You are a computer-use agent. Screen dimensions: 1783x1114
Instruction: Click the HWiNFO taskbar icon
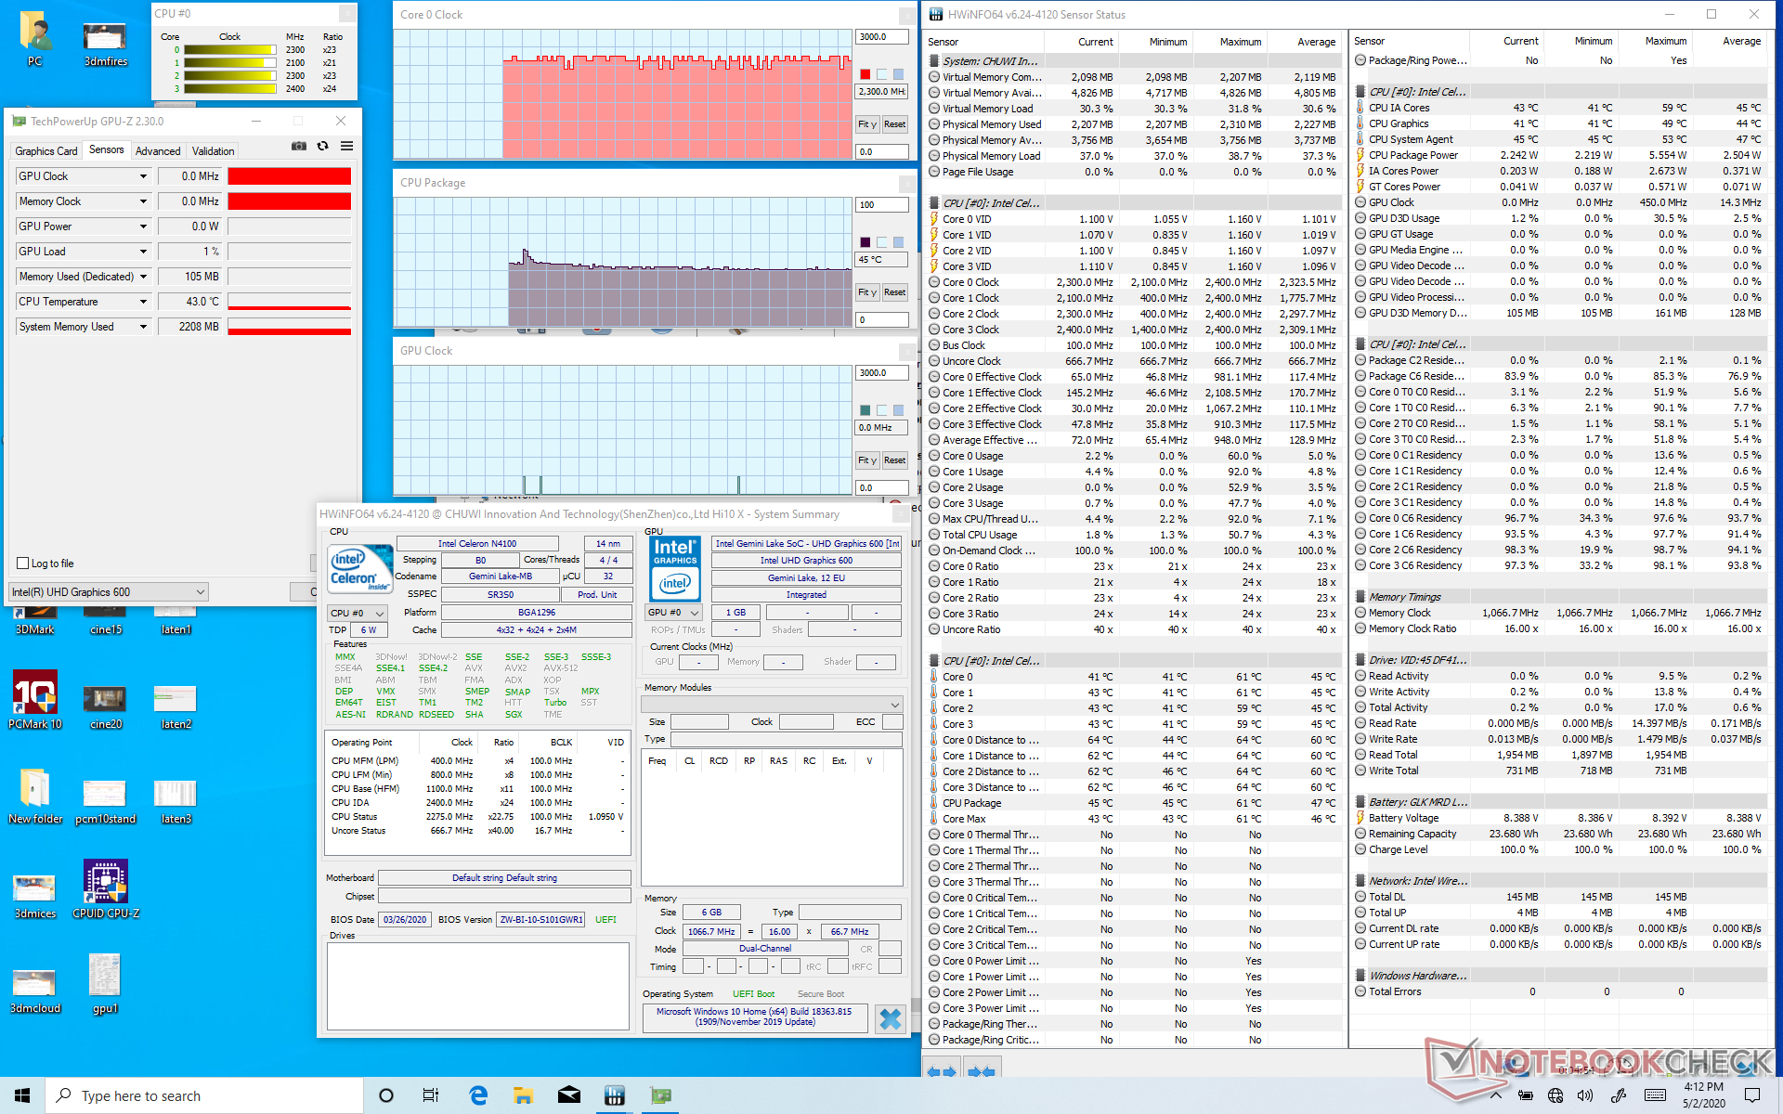pyautogui.click(x=614, y=1095)
